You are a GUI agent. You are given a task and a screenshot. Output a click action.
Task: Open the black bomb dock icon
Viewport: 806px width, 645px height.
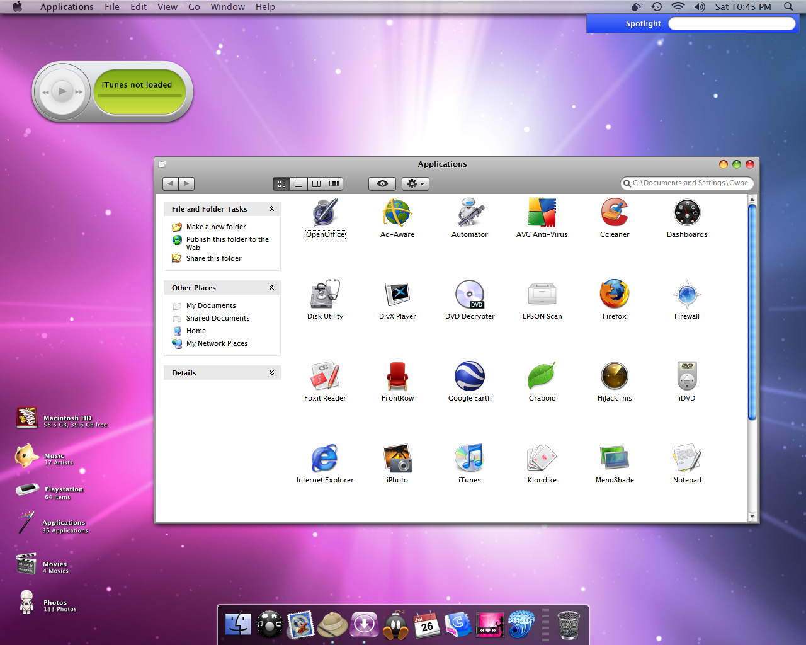[395, 625]
